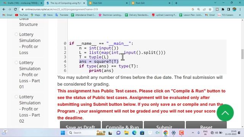The image size is (244, 137).
Task: Open Electrician Landing bookmark
Action: point(110,15)
